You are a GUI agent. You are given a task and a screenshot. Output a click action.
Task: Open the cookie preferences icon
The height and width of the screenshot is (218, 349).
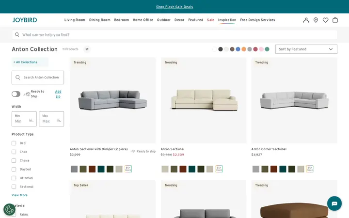tap(9, 209)
